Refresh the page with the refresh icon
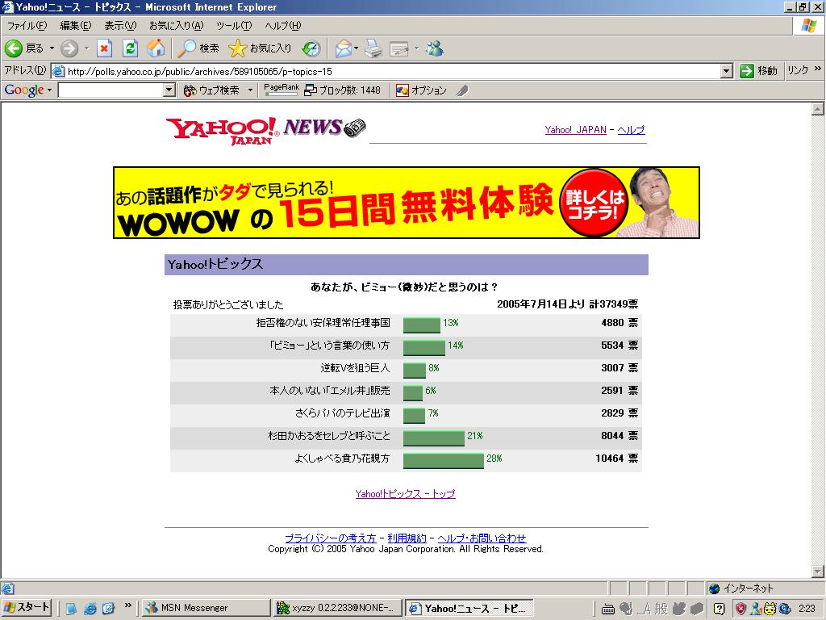The height and width of the screenshot is (620, 826). [x=130, y=49]
